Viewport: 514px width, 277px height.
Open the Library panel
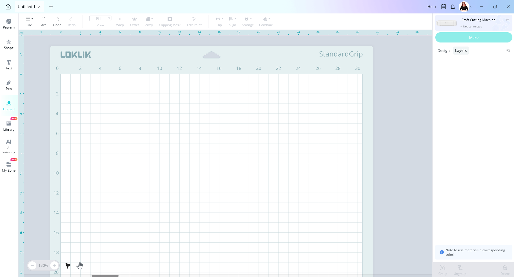pos(9,126)
